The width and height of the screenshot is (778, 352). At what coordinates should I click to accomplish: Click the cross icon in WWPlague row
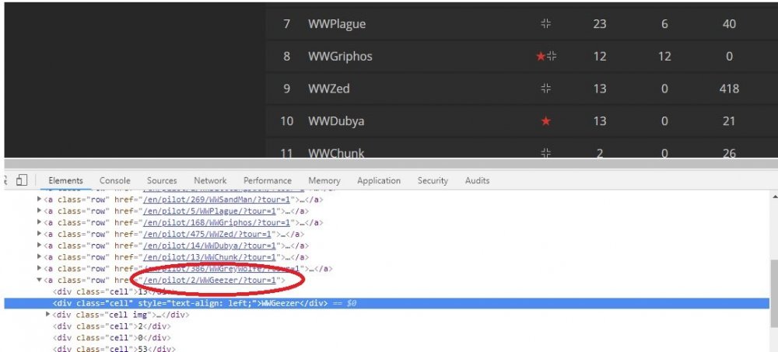tap(546, 24)
